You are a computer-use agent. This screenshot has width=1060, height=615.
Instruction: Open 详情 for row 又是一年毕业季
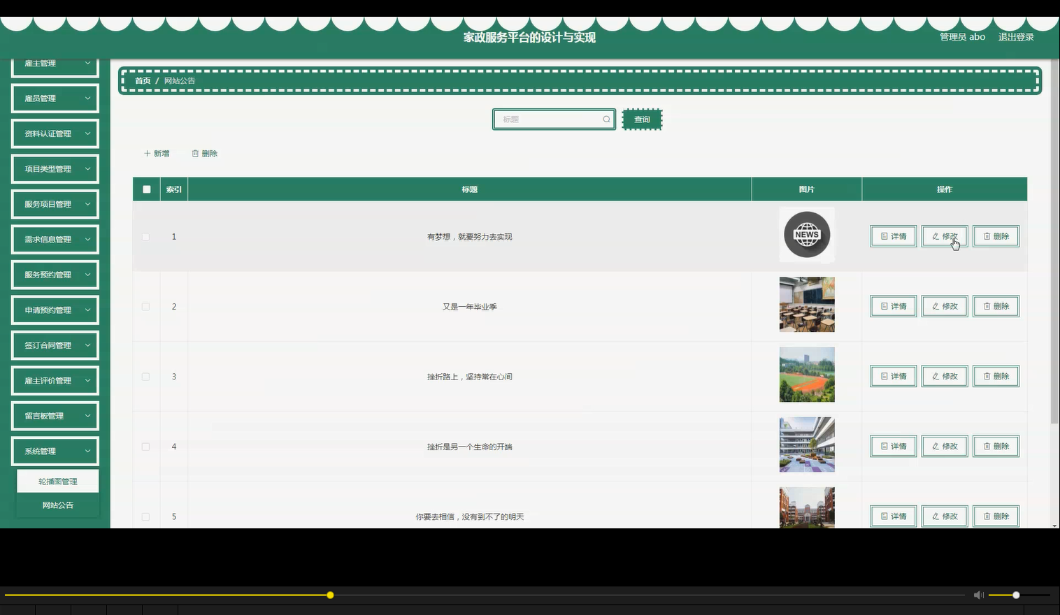[893, 306]
